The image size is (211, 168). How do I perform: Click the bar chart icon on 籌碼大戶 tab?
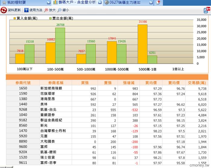(x=55, y=2)
